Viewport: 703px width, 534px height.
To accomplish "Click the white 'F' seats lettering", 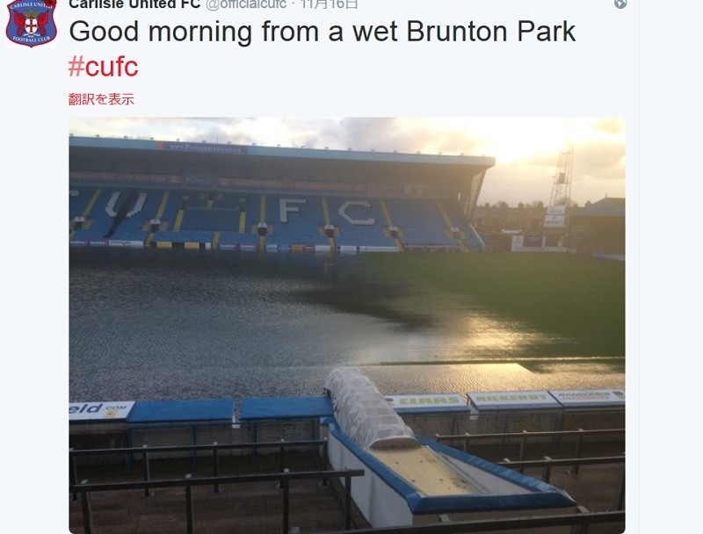I will [x=293, y=210].
